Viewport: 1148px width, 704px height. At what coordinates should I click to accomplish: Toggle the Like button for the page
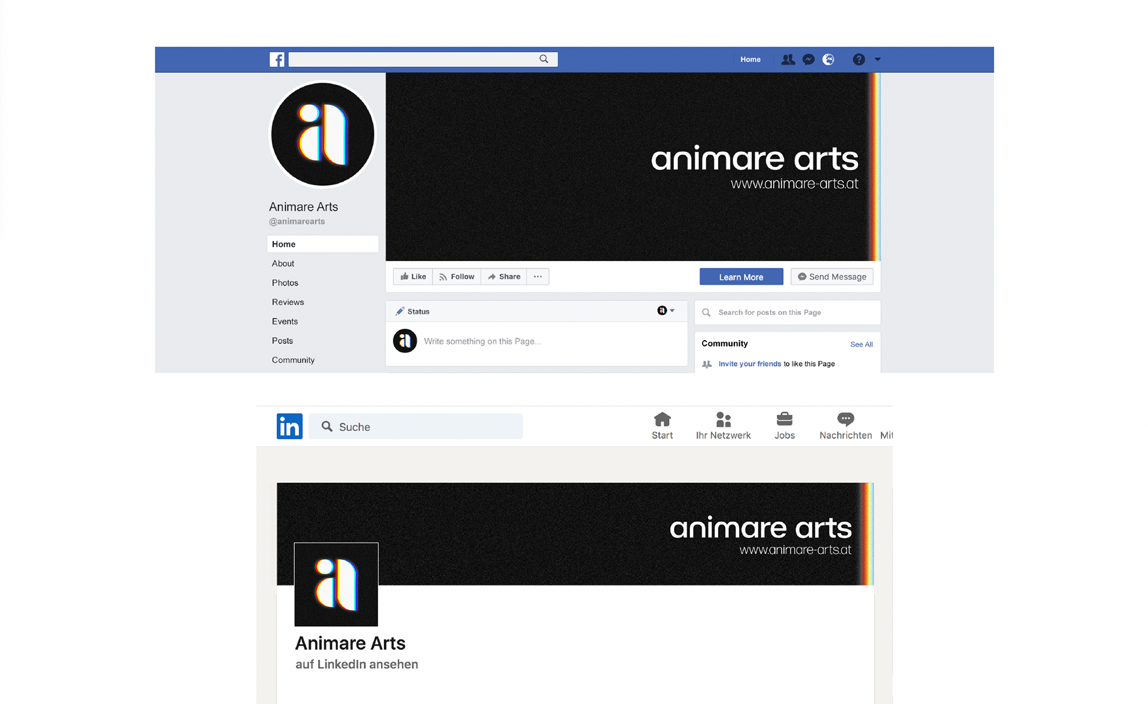click(x=413, y=277)
